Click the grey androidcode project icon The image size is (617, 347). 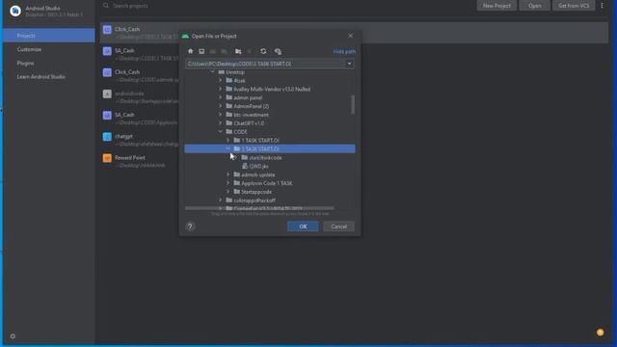point(107,93)
